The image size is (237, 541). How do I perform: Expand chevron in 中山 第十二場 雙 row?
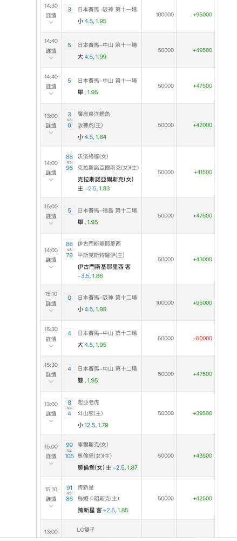click(51, 381)
